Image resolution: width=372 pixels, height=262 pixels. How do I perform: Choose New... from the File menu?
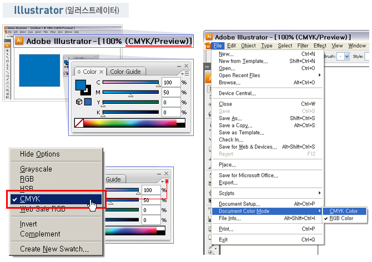[x=267, y=54]
